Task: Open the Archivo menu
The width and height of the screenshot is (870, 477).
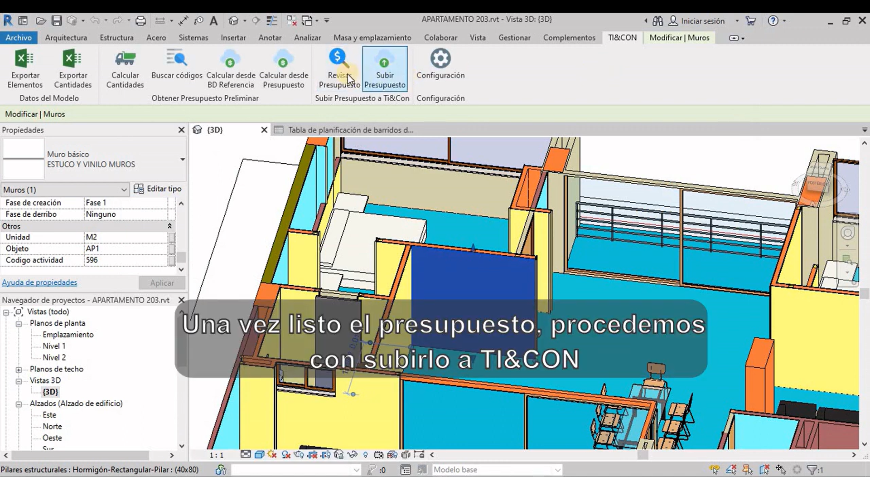Action: [x=19, y=38]
